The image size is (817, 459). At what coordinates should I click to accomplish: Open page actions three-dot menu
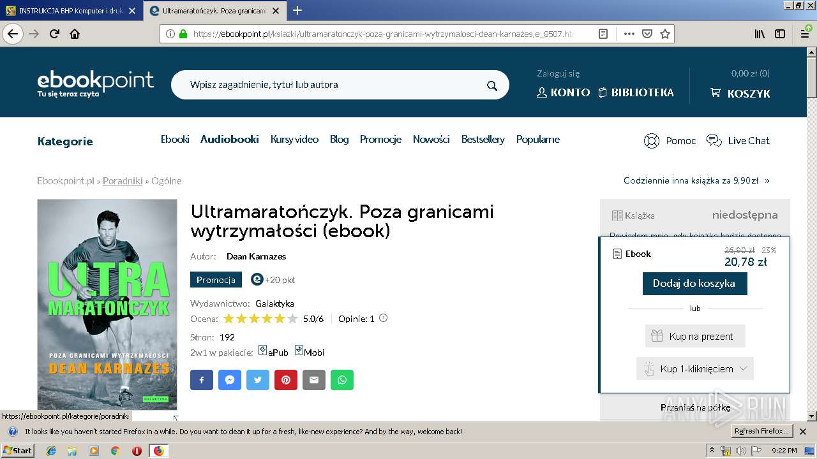click(629, 34)
